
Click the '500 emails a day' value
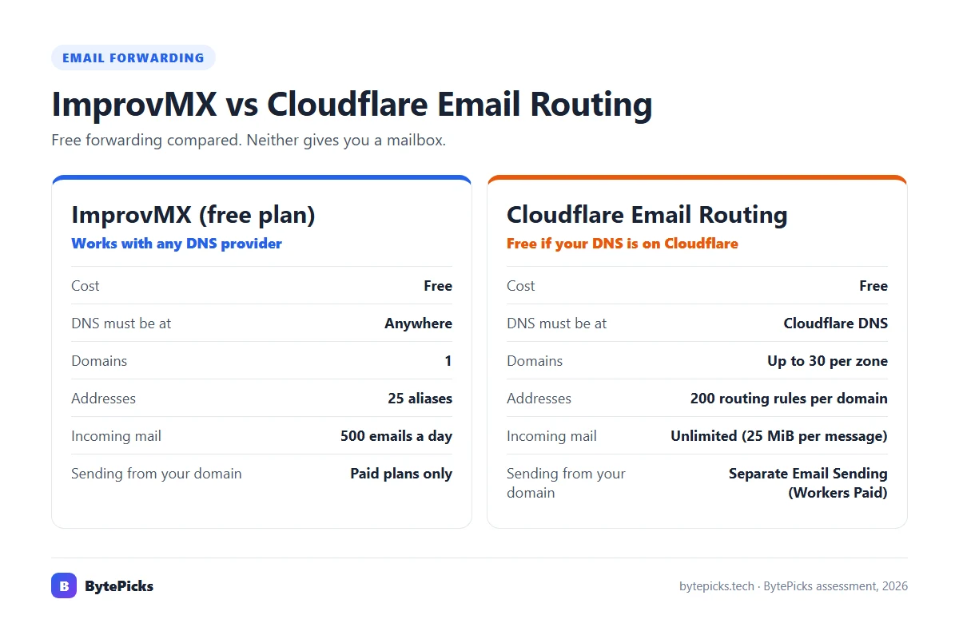[x=396, y=436]
